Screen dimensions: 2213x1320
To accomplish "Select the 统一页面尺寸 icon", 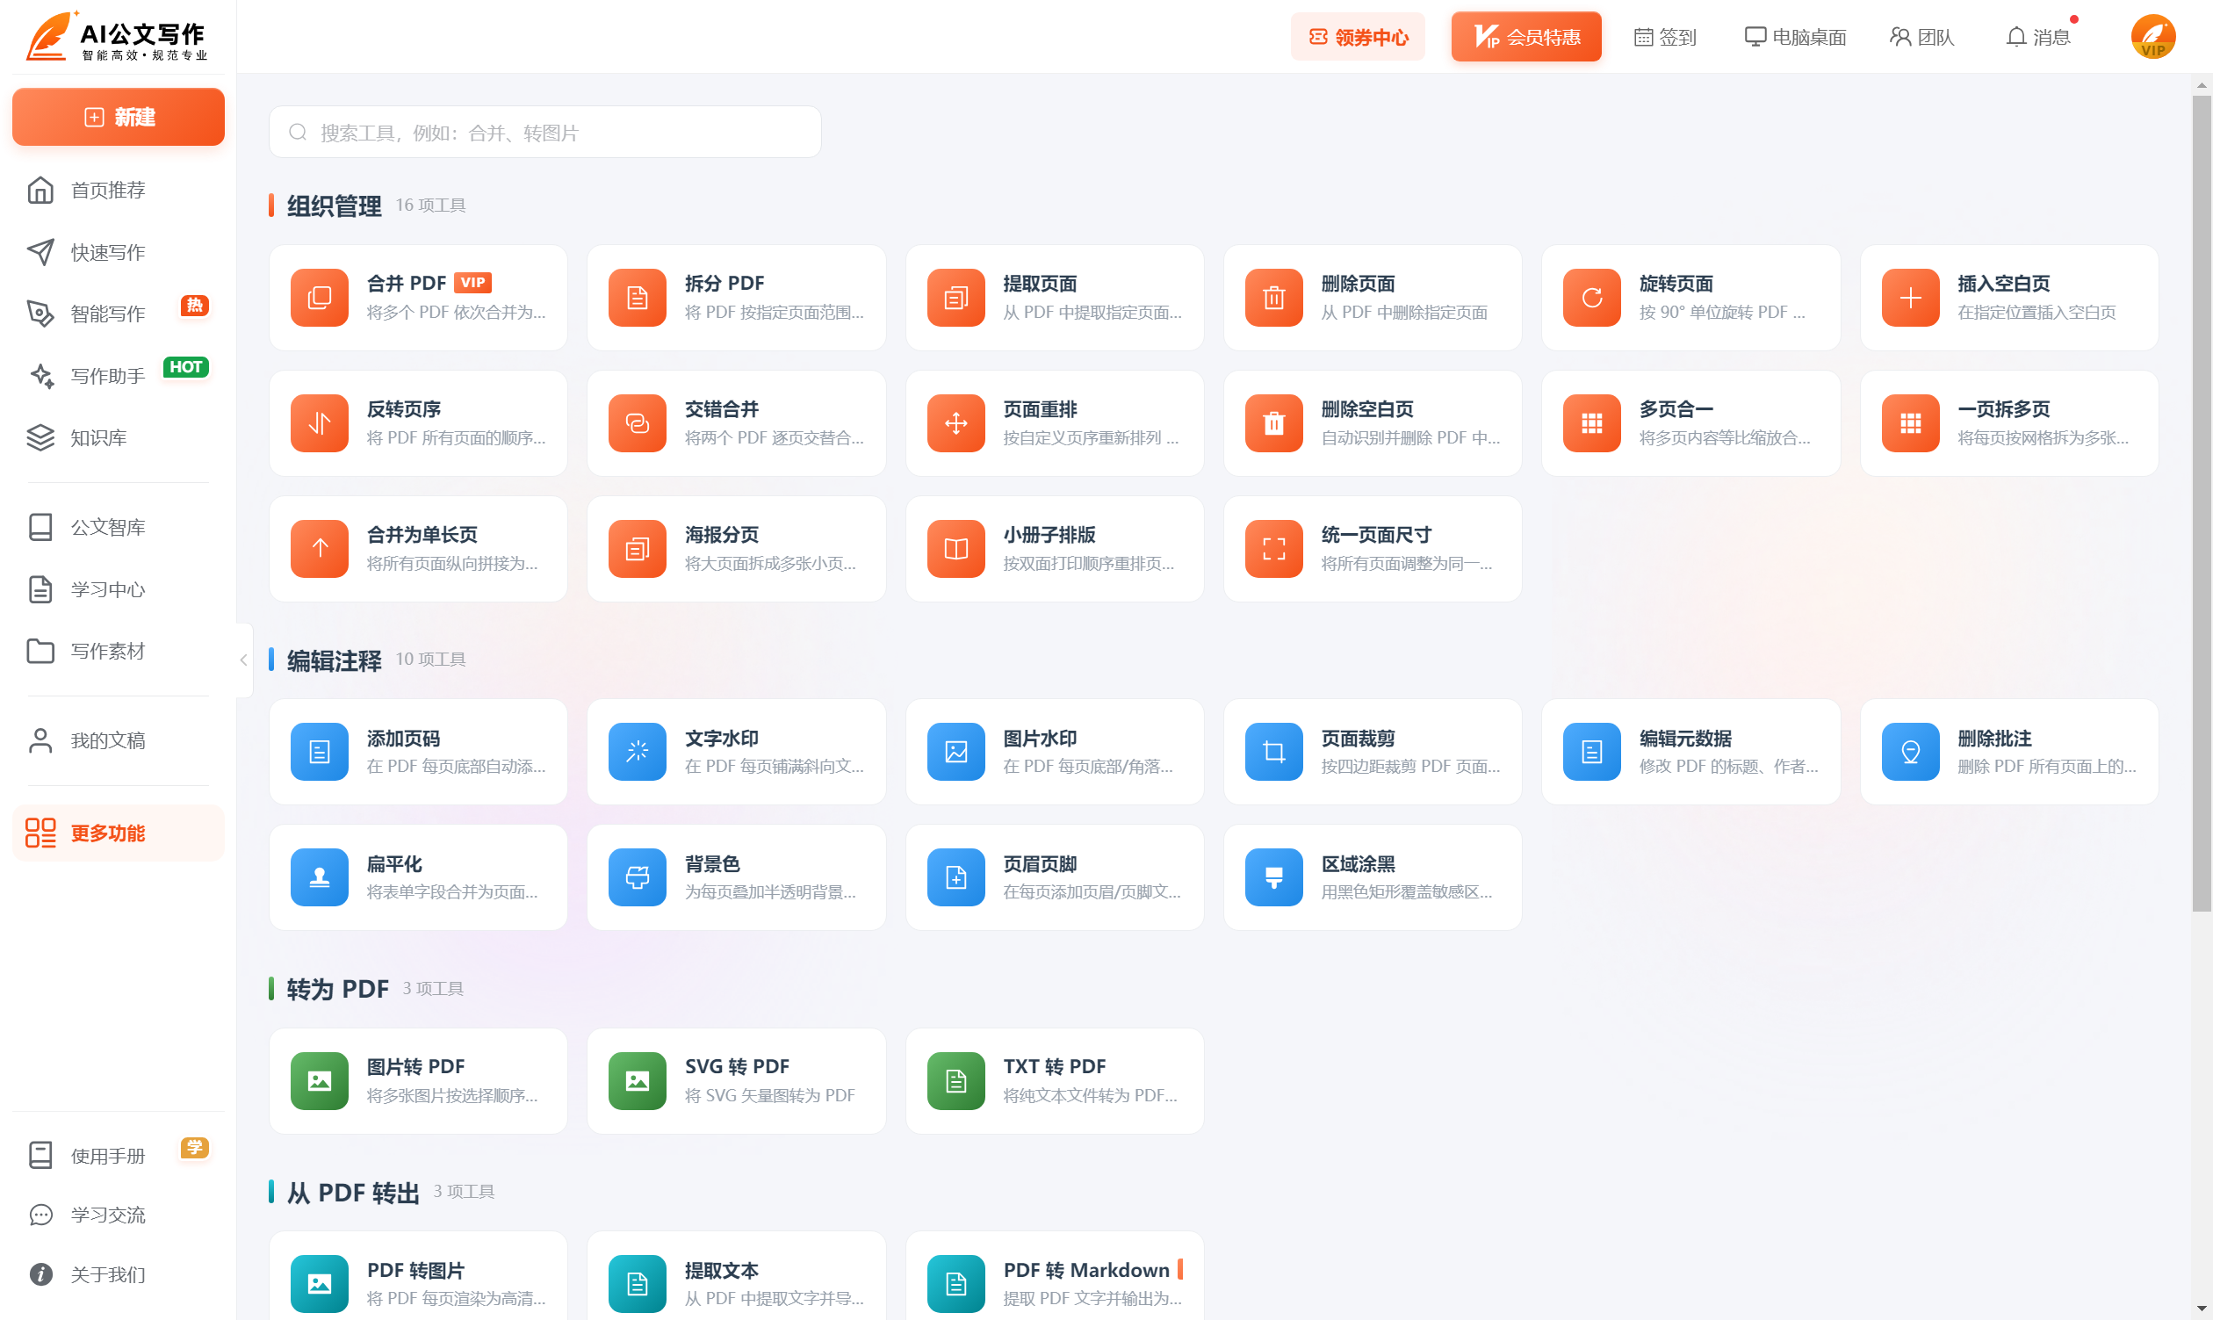I will coord(1273,549).
